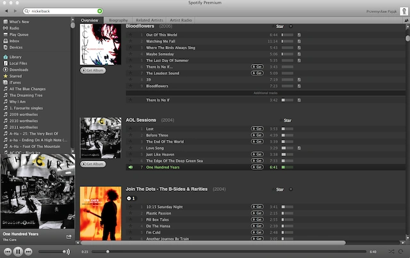Open the people sidebar icon at top right

point(406,20)
